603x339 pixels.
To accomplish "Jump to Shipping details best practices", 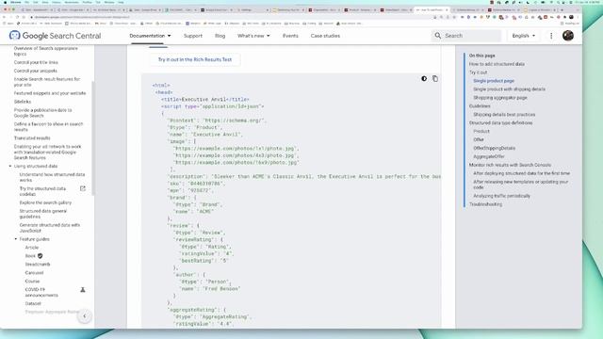I will point(504,115).
